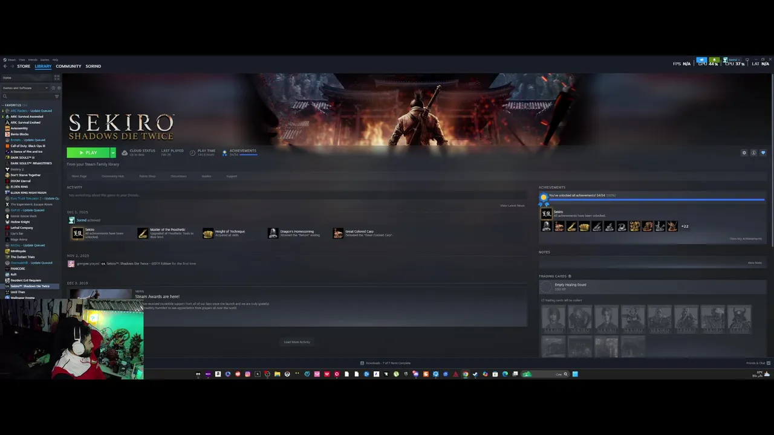Click the library Home button
Viewport: 774px width, 435px height.
(27, 78)
